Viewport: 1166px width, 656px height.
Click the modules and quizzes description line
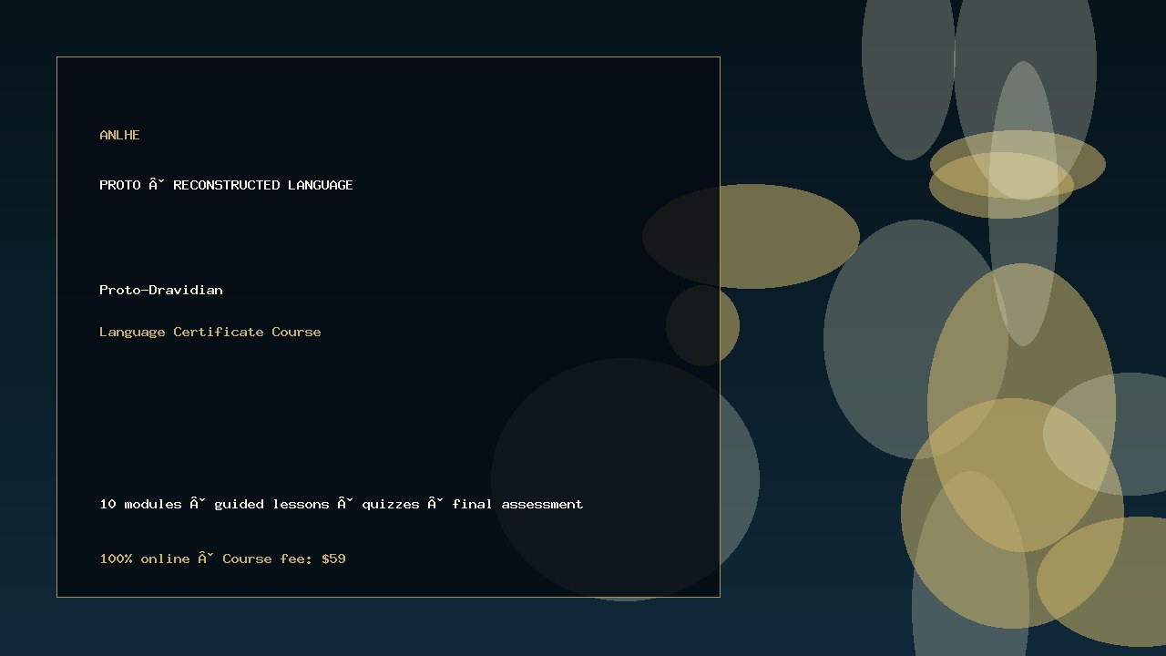342,504
